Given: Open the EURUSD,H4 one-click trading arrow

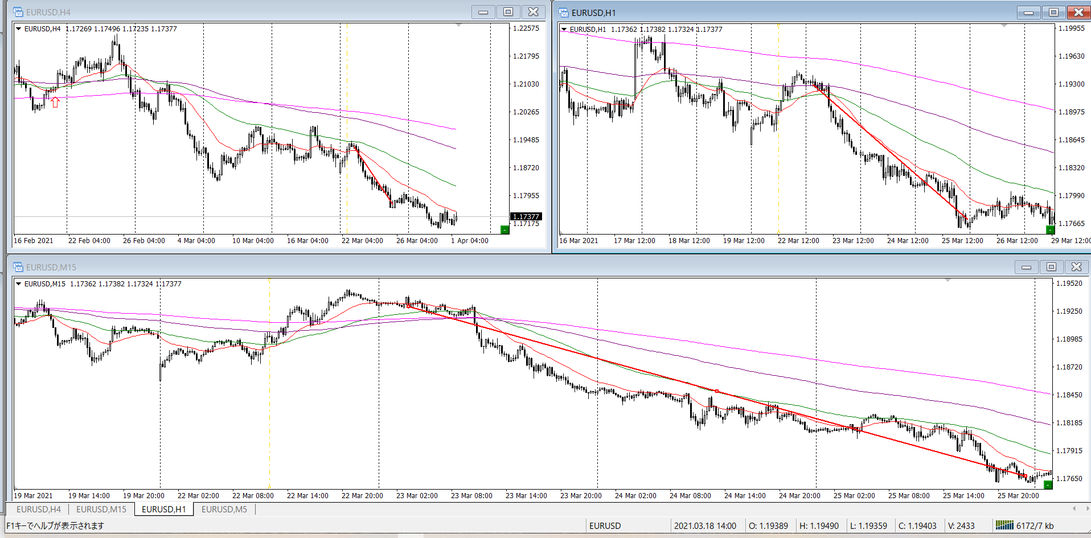Looking at the screenshot, I should pos(19,29).
